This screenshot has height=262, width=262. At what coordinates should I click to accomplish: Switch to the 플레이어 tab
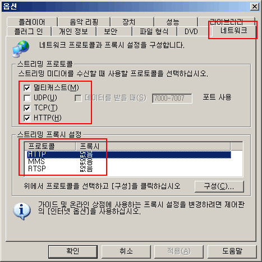[x=32, y=22]
